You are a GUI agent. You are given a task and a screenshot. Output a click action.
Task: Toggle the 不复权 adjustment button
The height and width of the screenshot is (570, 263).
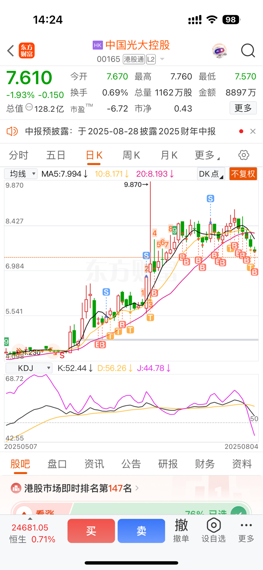coord(243,174)
